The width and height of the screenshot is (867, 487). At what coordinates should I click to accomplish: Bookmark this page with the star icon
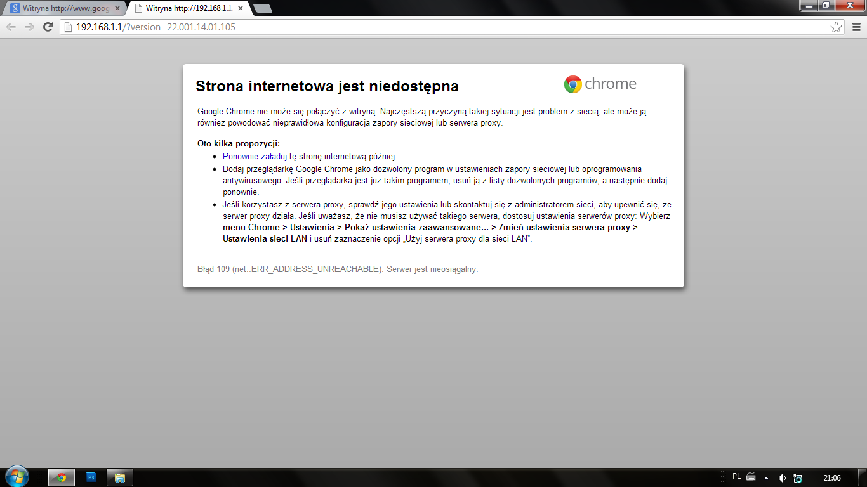click(836, 27)
